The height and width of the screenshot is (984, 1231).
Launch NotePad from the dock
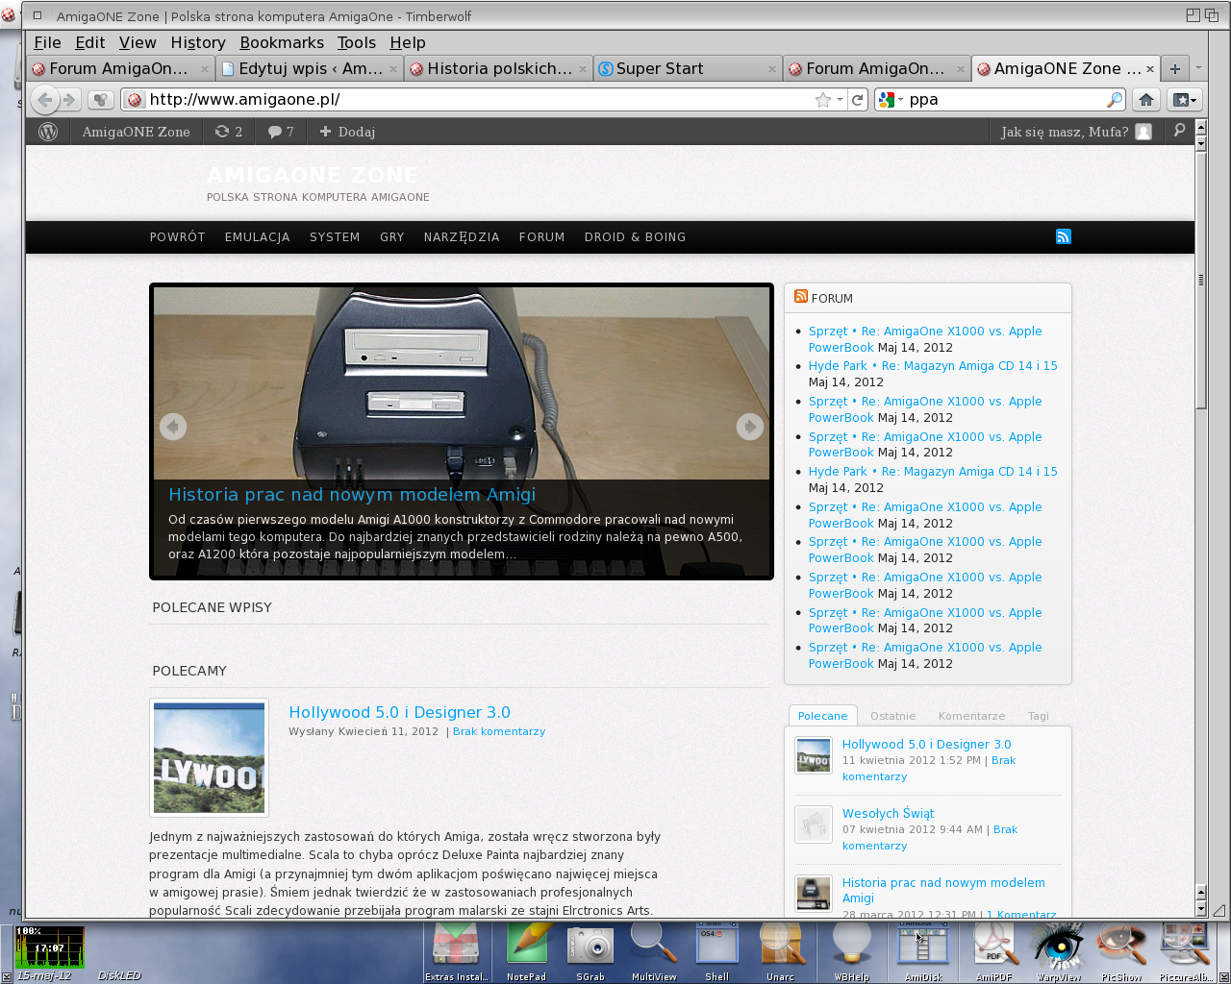point(526,951)
